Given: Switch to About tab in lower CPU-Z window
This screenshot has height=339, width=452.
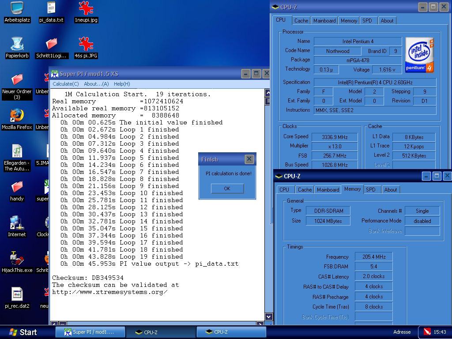Looking at the screenshot, I should coord(391,190).
